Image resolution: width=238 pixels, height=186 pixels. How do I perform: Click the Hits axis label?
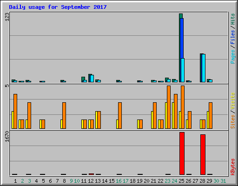point(232,19)
